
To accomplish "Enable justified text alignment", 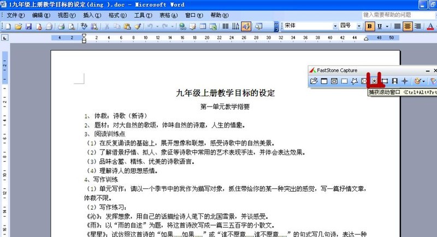I will tap(398, 26).
